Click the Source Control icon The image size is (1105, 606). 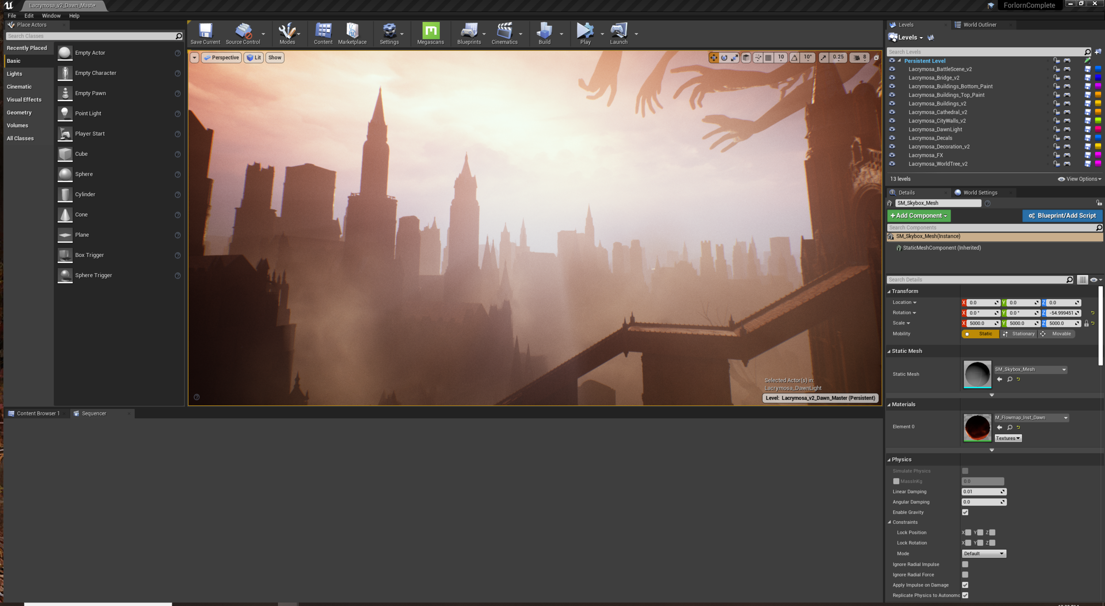point(243,33)
